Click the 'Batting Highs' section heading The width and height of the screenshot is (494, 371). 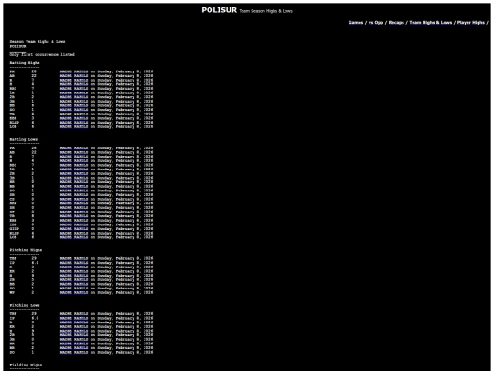coord(25,63)
